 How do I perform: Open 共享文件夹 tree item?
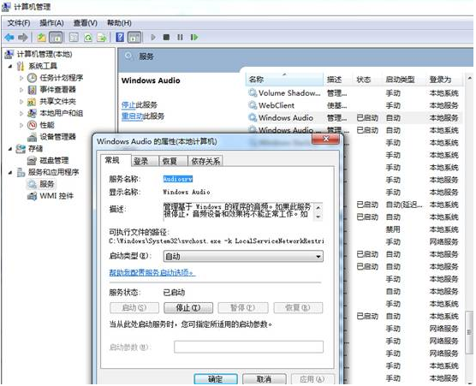57,101
